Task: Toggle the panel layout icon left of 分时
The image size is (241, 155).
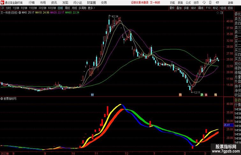Action: click(x=2, y=8)
